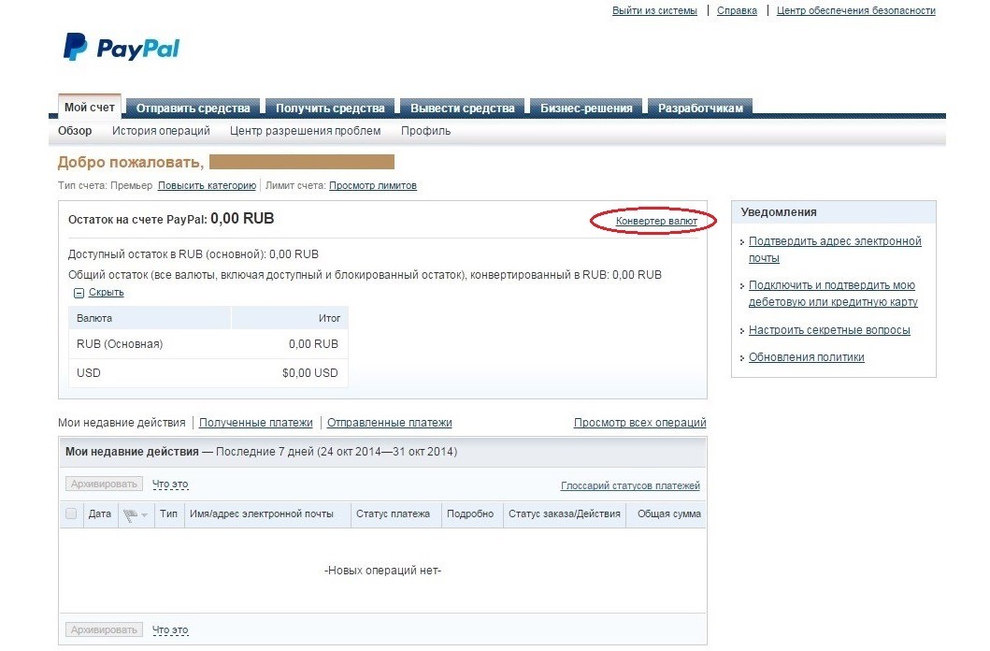Click the lower Что это link
The width and height of the screenshot is (990, 651).
[170, 630]
